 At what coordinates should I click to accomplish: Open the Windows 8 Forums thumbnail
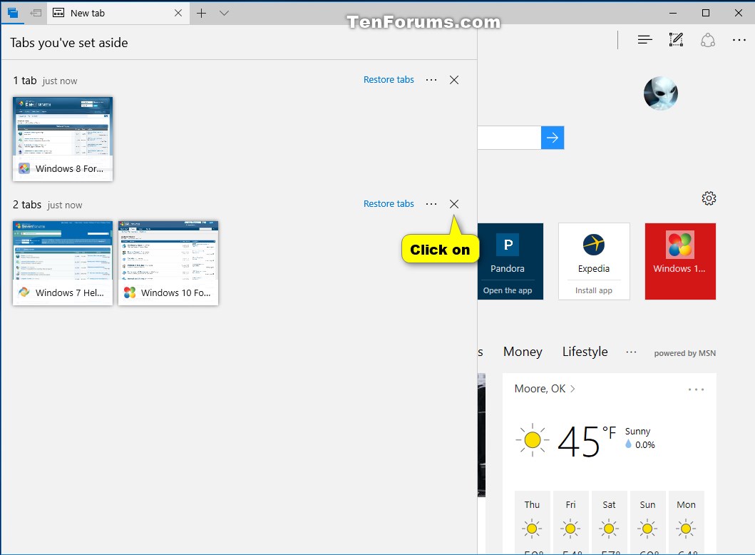point(63,138)
